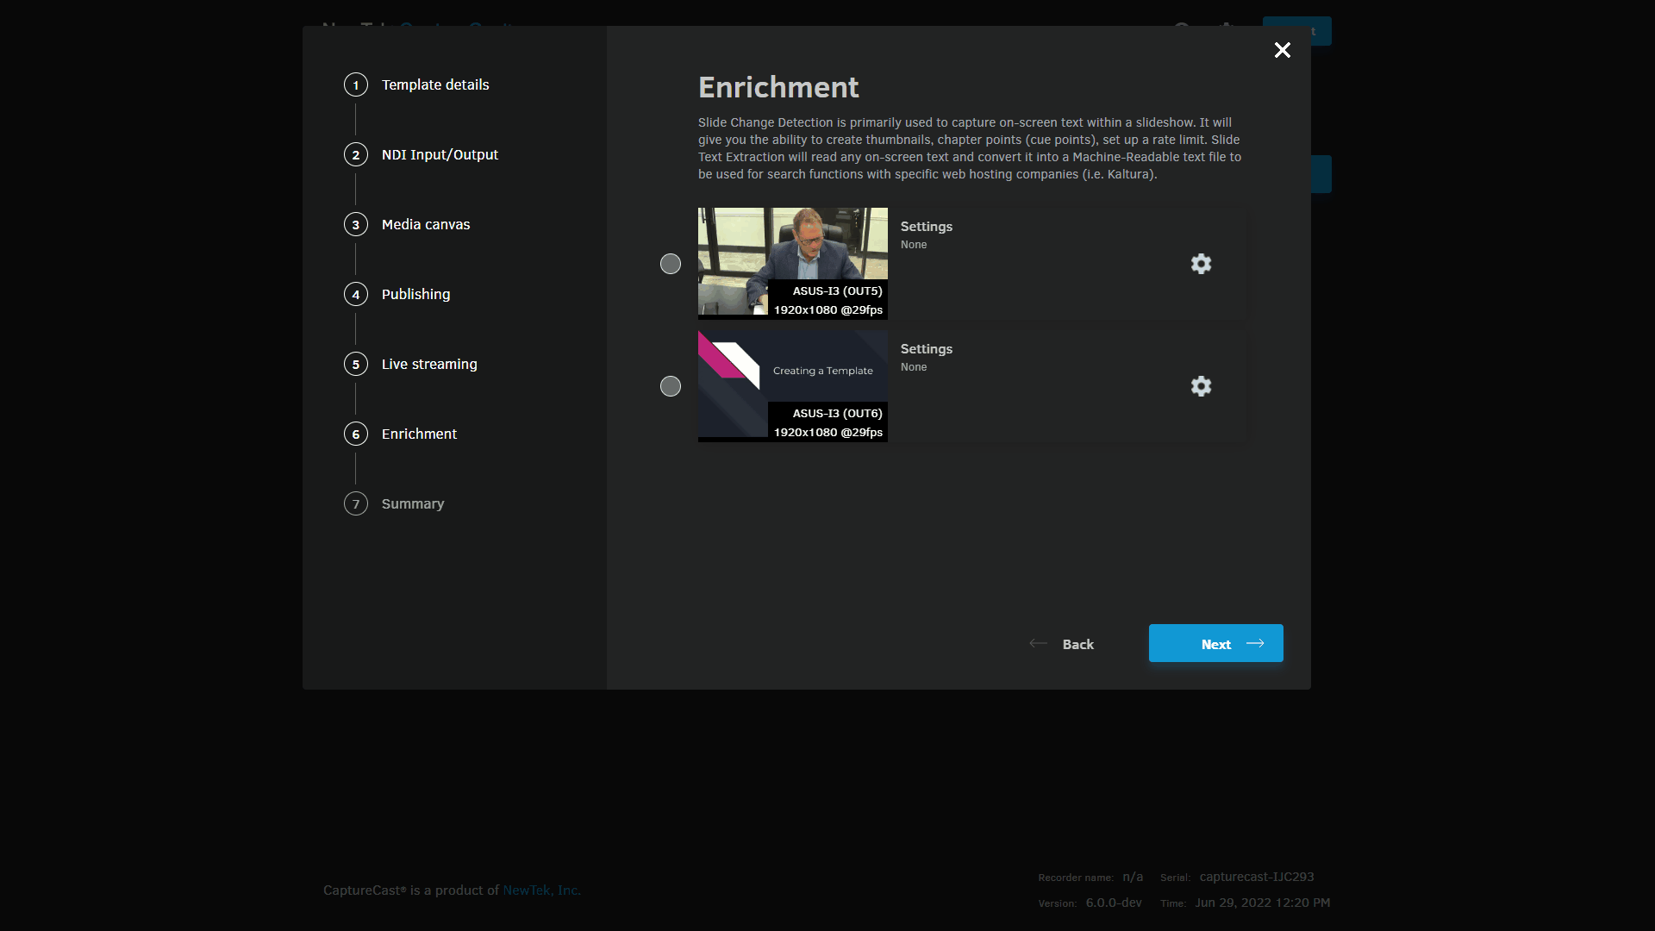
Task: Open the NewTek, Inc. link
Action: (x=541, y=890)
